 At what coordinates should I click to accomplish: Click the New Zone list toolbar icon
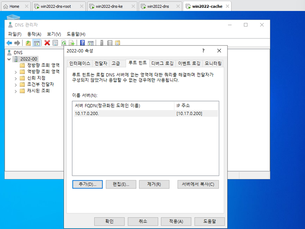point(110,43)
